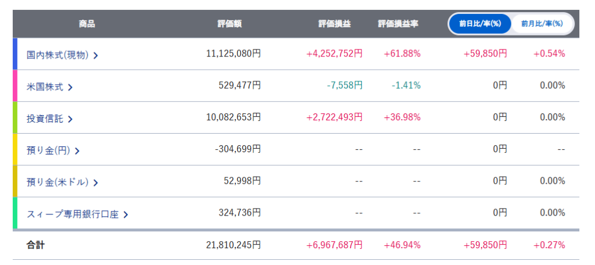Click the blue color bar for 国内株式

pos(15,54)
